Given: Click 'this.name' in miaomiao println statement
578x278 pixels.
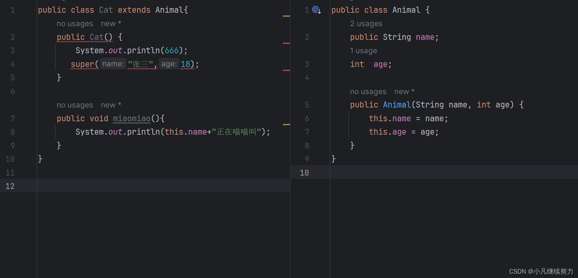Looking at the screenshot, I should [186, 132].
